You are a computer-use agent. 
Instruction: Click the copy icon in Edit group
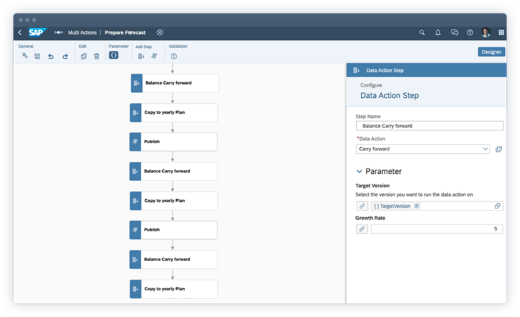tap(84, 57)
